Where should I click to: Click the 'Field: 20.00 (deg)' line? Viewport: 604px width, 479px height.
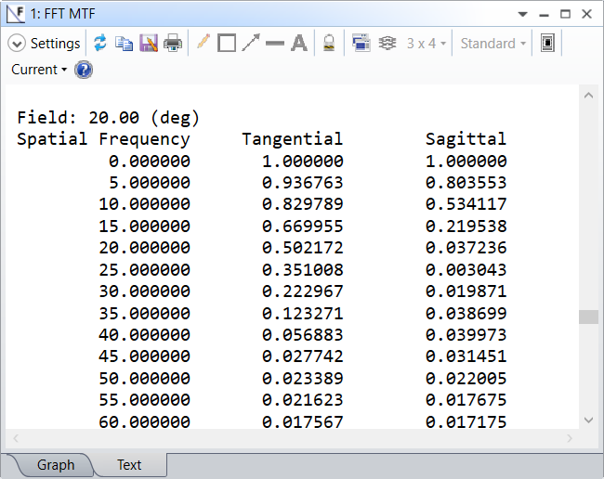click(x=108, y=118)
